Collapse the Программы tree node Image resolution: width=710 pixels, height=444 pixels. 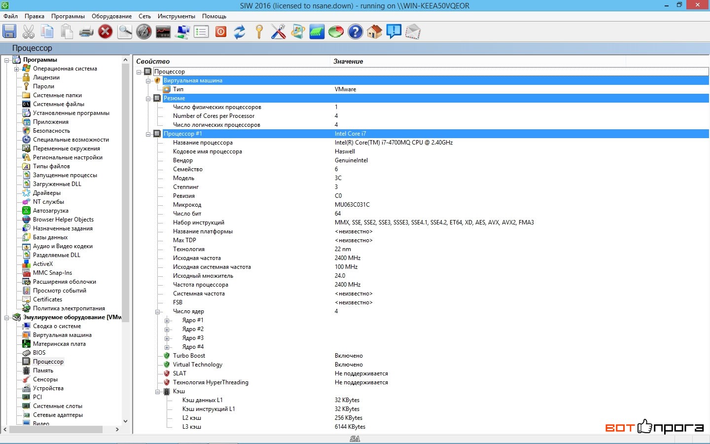pyautogui.click(x=7, y=60)
